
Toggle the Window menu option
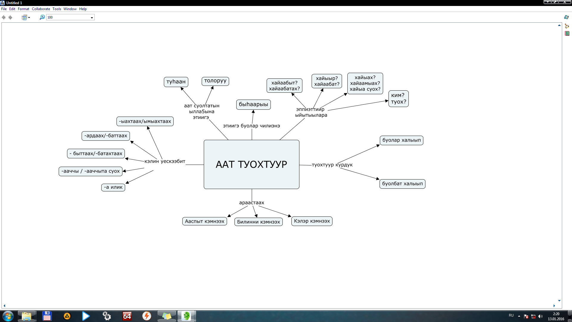coord(71,9)
